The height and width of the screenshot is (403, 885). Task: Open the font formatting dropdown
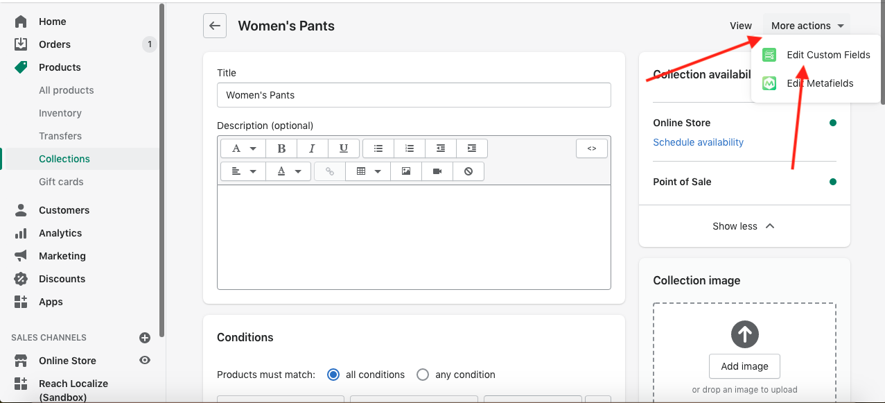tap(243, 148)
